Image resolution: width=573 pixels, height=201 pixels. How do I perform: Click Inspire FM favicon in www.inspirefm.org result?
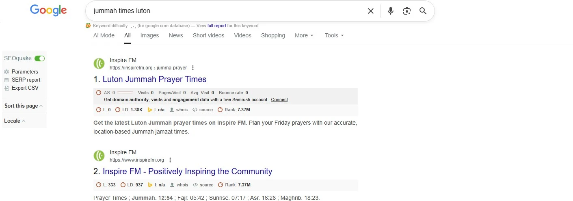coord(99,156)
